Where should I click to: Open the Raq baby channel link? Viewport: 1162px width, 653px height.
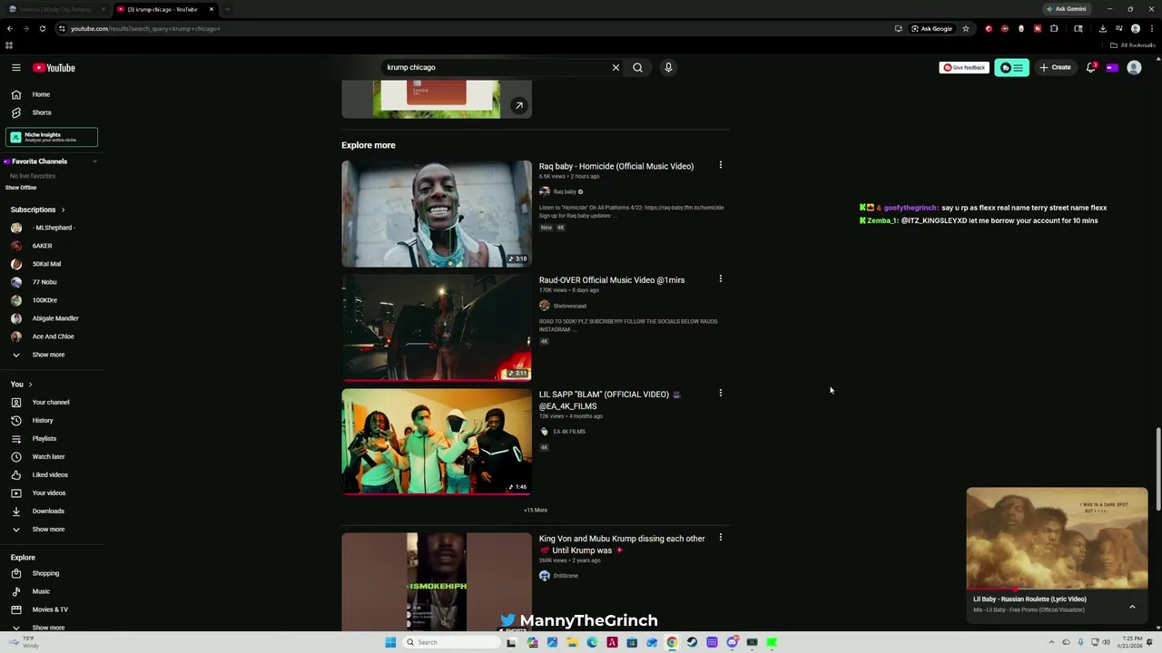click(565, 191)
